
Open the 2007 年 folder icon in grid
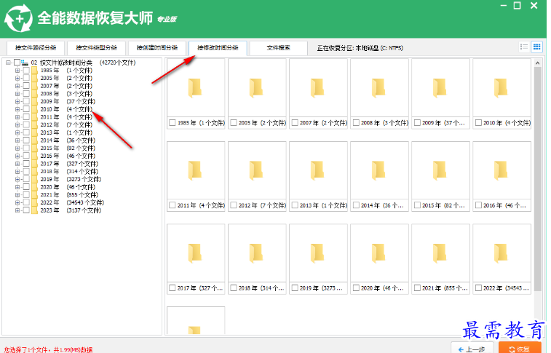click(317, 87)
